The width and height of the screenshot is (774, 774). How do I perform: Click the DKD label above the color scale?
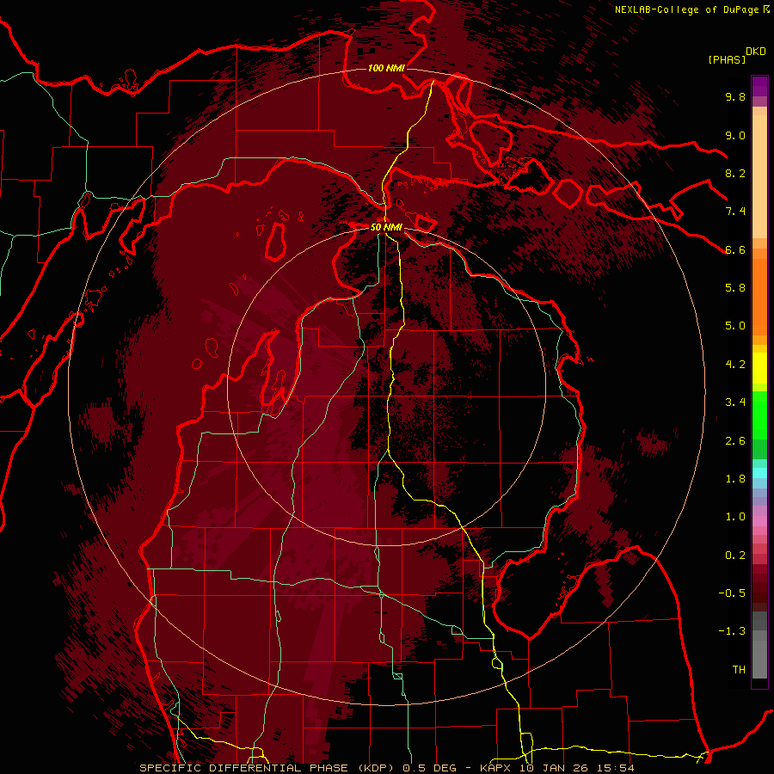(755, 52)
